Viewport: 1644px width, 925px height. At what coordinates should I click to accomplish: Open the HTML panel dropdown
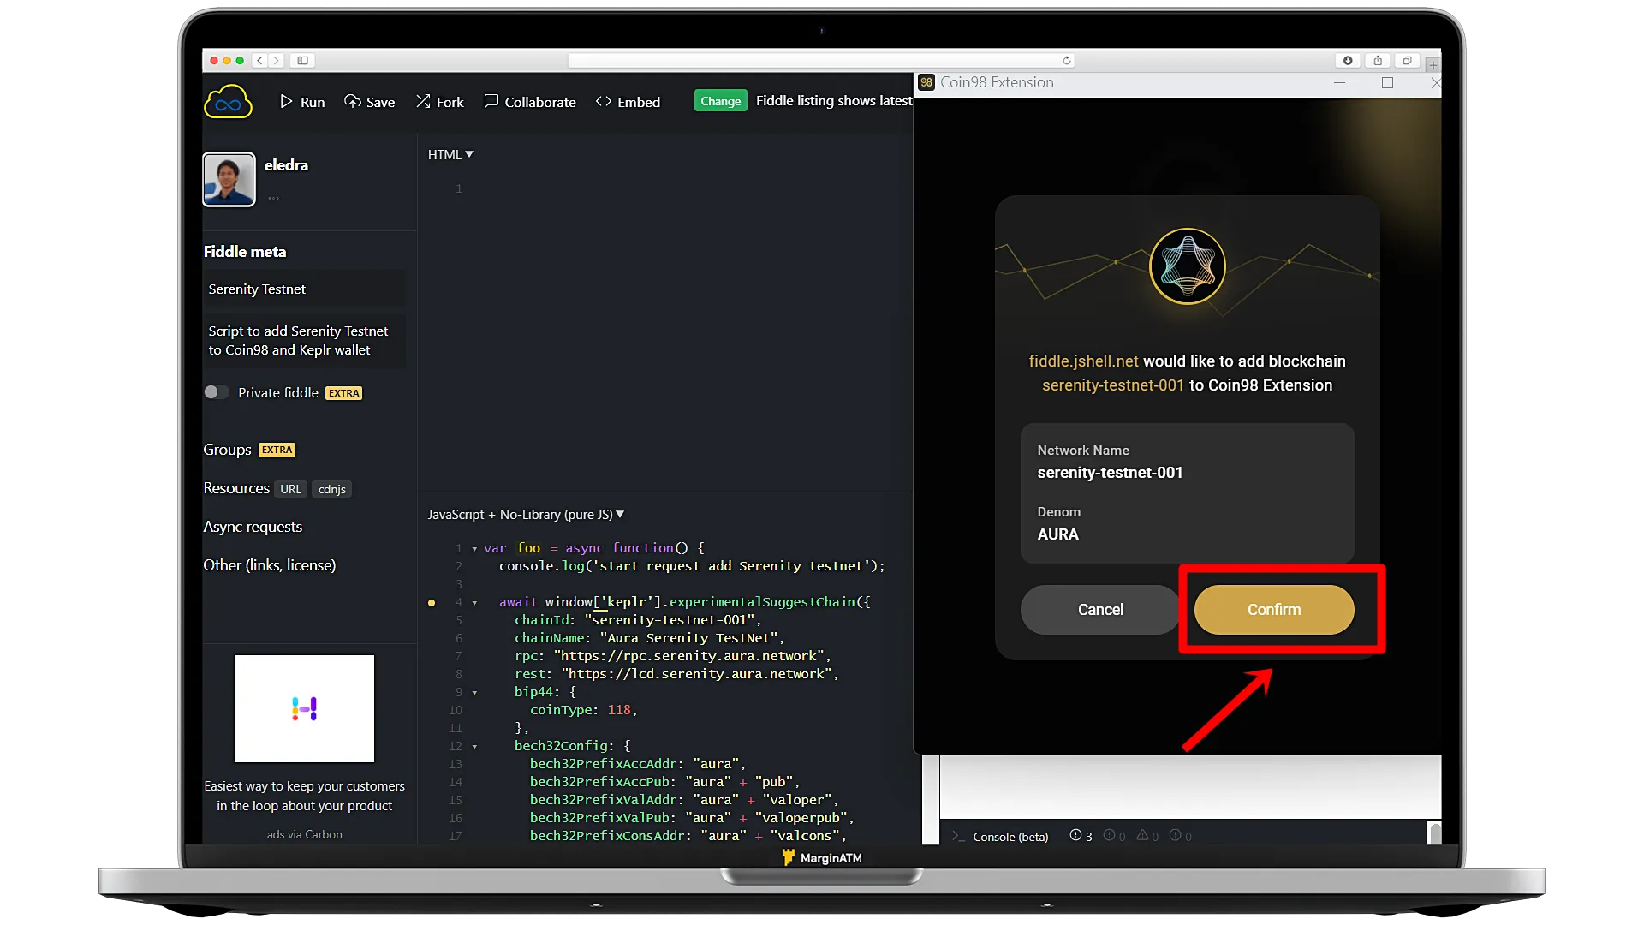coord(450,154)
